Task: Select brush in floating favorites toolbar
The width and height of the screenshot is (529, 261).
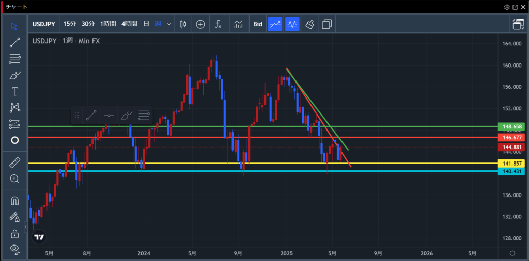Action: point(126,116)
